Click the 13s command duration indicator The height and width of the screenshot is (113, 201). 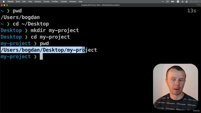pyautogui.click(x=192, y=11)
